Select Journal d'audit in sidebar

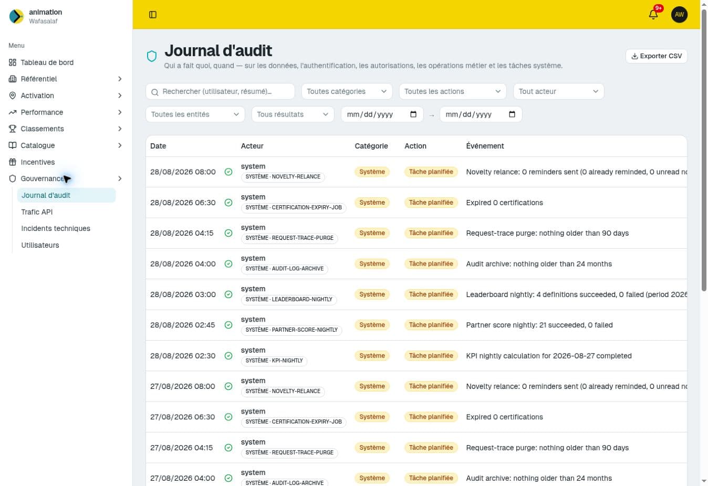tap(66, 195)
